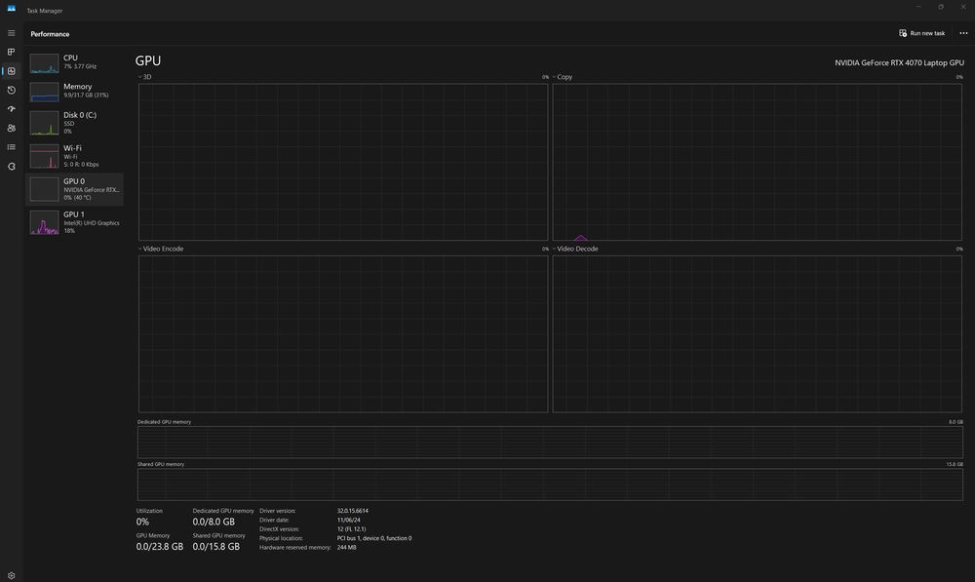Image resolution: width=975 pixels, height=582 pixels.
Task: Open the Users page icon
Action: [11, 128]
